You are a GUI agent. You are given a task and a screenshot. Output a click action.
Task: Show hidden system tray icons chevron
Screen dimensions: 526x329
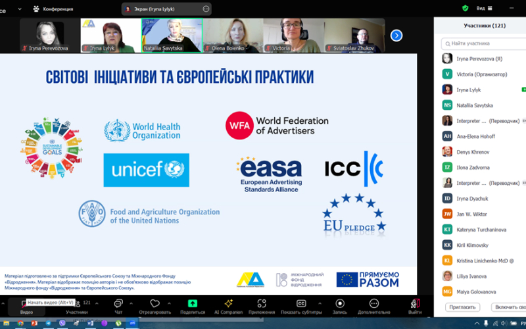point(477,323)
